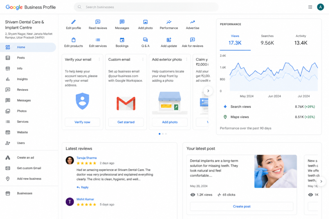The image size is (329, 219).
Task: Click Add photo button on exterior card
Action: click(x=170, y=122)
